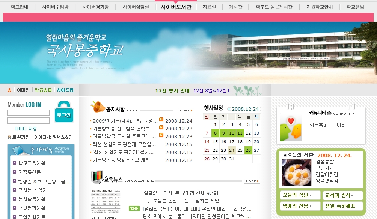
Task: Click the megaphone icon beside 공지사항
Action: tap(97, 107)
